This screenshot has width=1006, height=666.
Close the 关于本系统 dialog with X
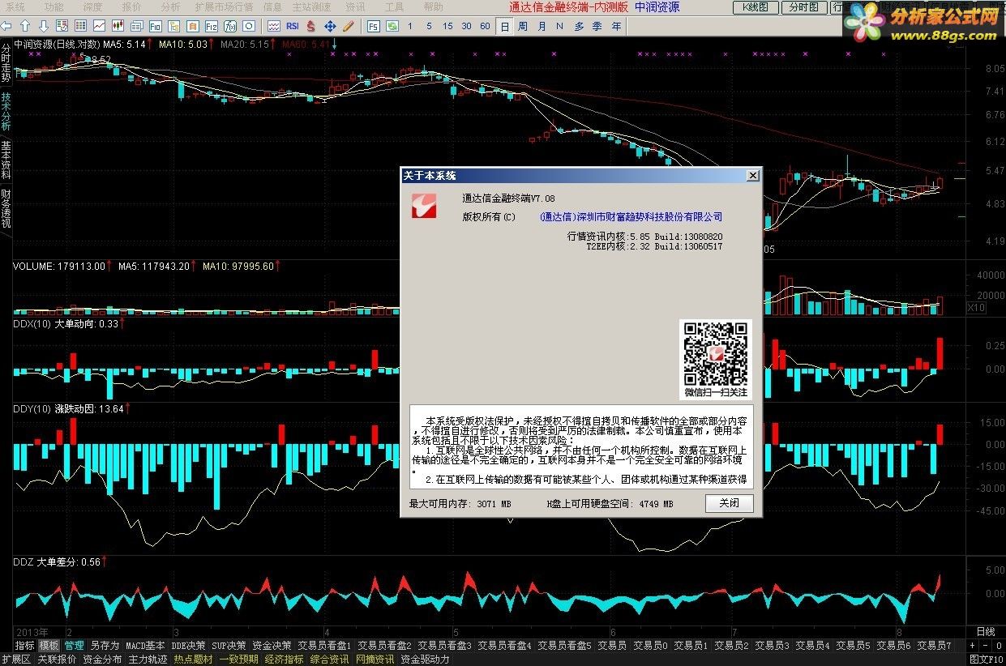(x=752, y=175)
